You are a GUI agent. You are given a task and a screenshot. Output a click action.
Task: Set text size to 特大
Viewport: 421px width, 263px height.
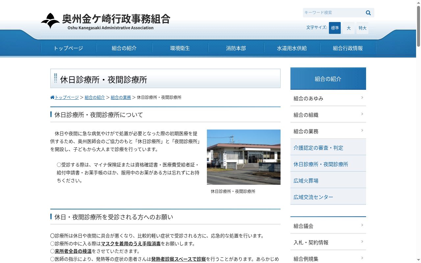point(362,28)
